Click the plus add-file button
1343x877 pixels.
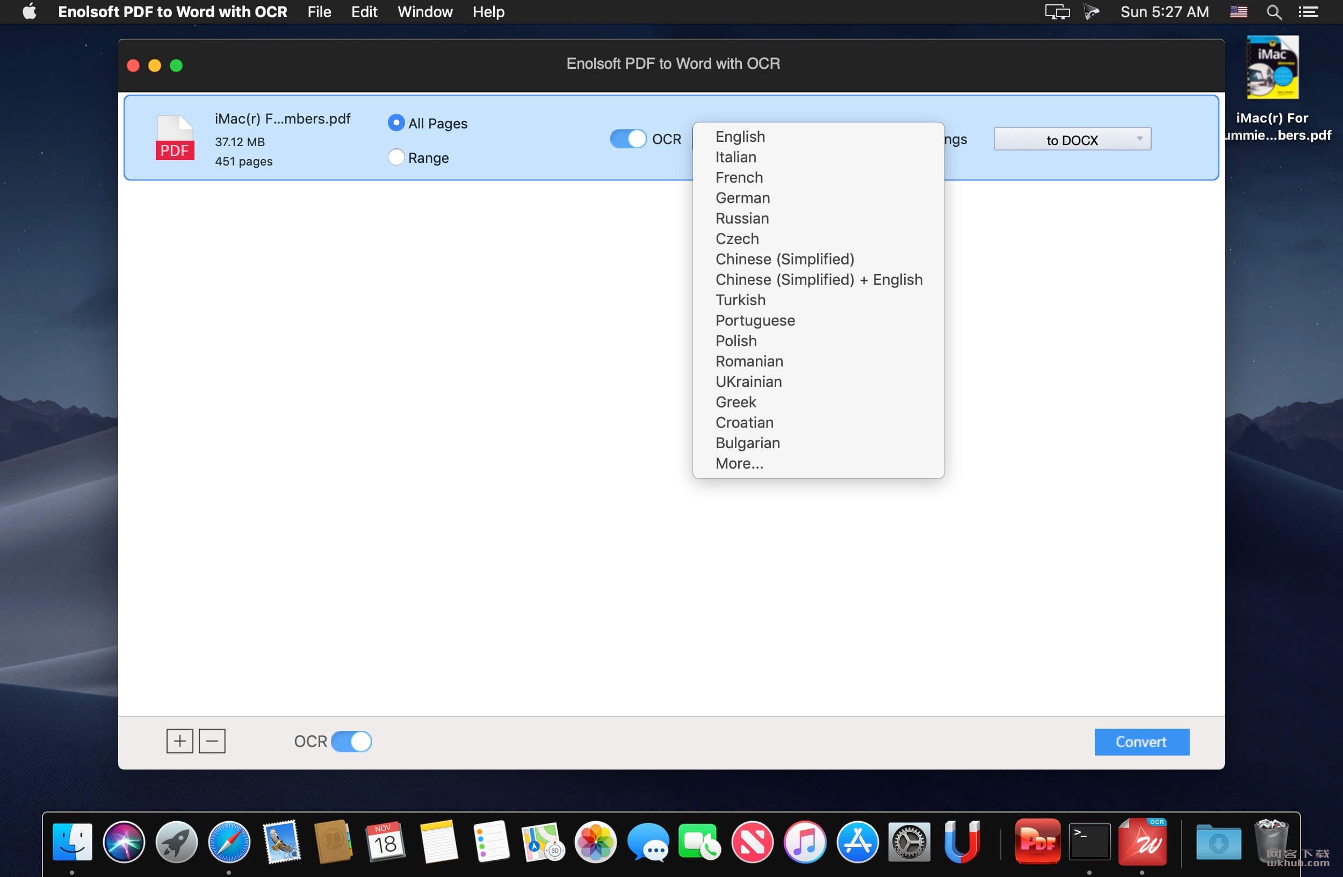[179, 741]
